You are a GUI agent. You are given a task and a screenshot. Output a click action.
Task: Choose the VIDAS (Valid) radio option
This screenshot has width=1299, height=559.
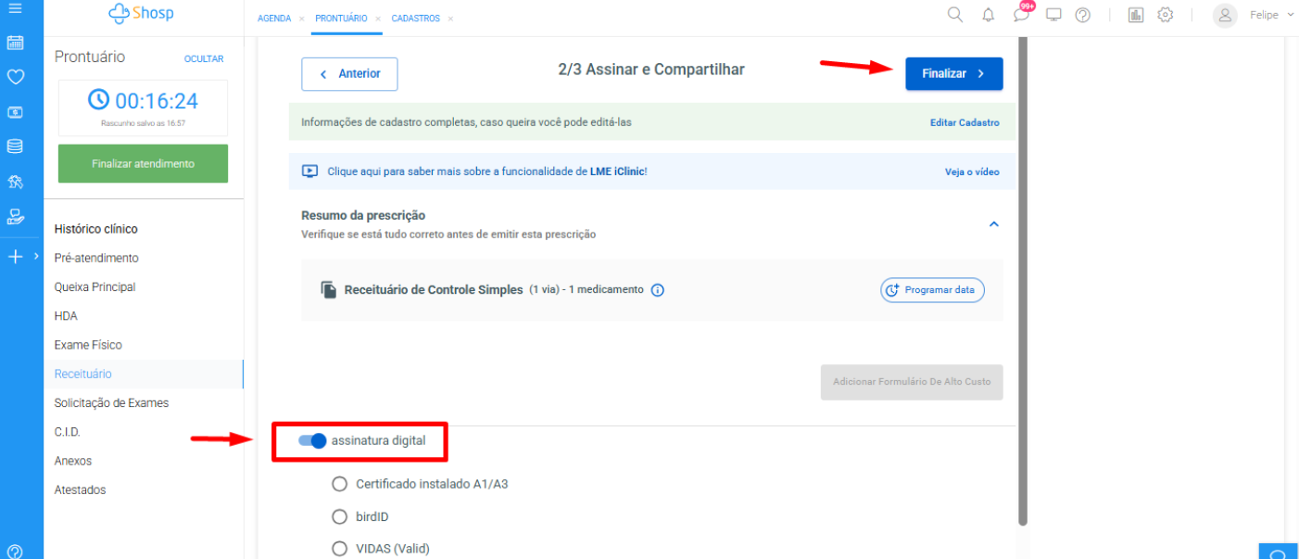(339, 549)
